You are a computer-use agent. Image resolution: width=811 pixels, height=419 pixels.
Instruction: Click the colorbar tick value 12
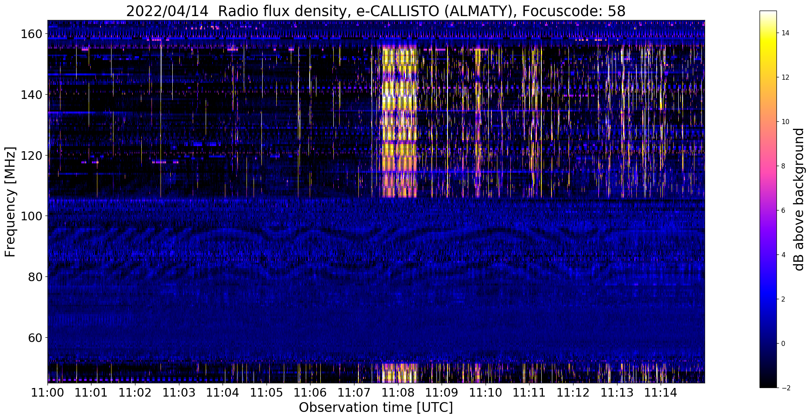785,77
